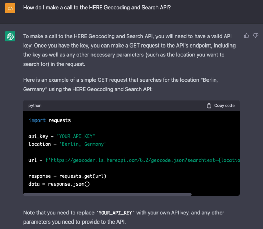The width and height of the screenshot is (263, 229).
Task: Click the 'YOUR_API_KEY' string in code
Action: tap(76, 136)
